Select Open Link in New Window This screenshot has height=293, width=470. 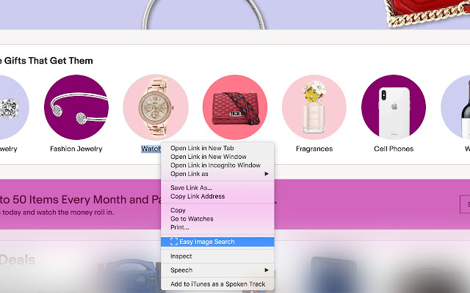(217, 157)
